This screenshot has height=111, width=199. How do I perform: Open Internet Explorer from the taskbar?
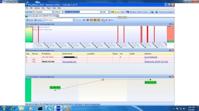pyautogui.click(x=13, y=108)
